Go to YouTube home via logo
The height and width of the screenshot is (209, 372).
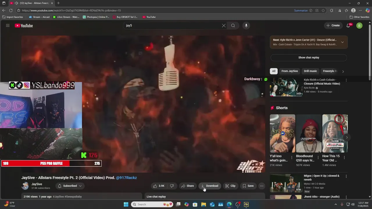[24, 26]
